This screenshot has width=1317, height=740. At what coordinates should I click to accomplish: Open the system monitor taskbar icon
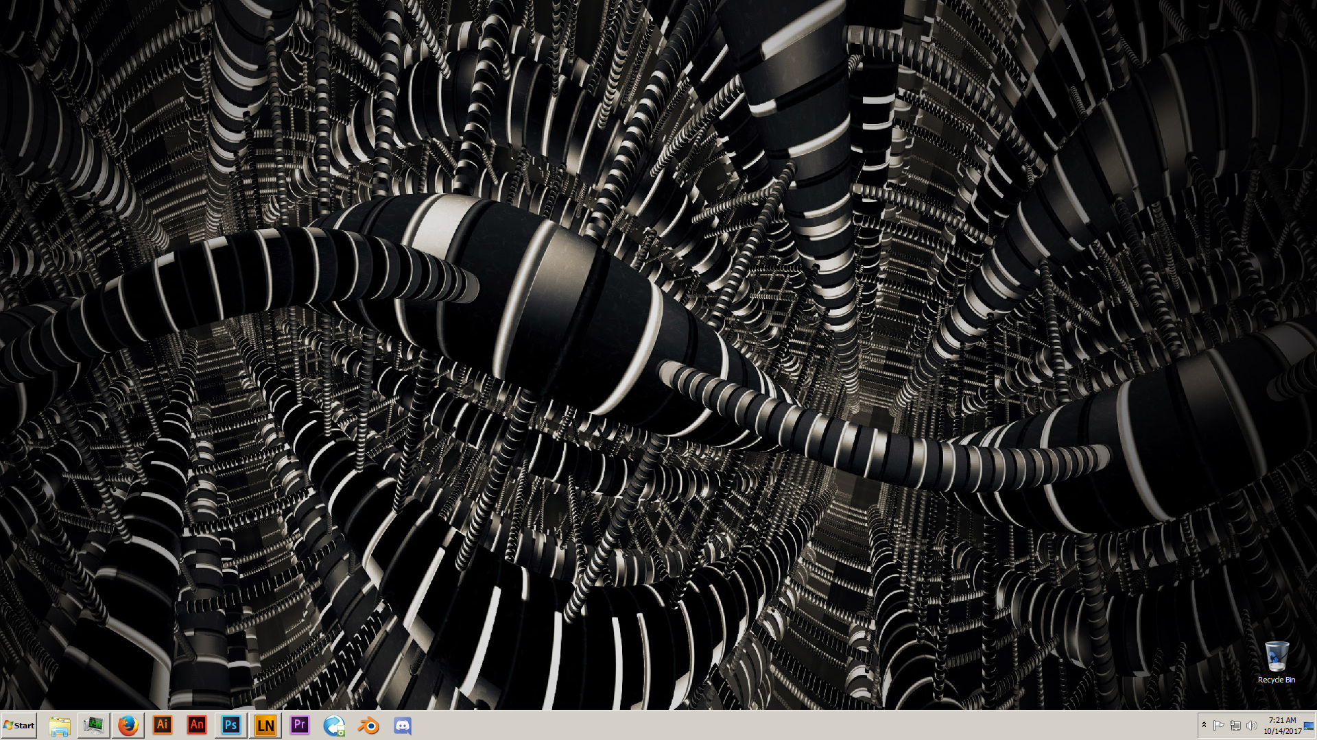coord(94,725)
